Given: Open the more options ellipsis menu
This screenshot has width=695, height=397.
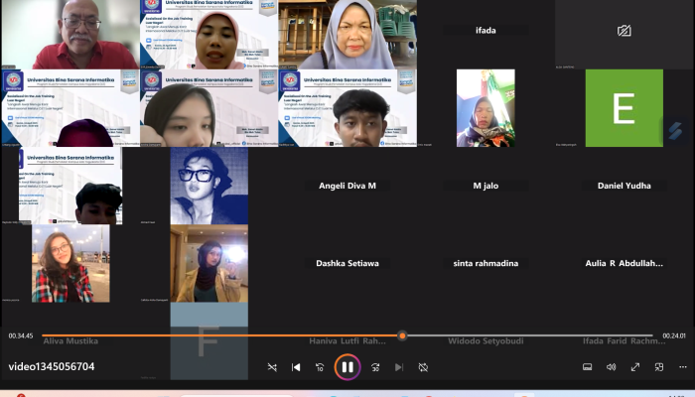Looking at the screenshot, I should pyautogui.click(x=682, y=367).
